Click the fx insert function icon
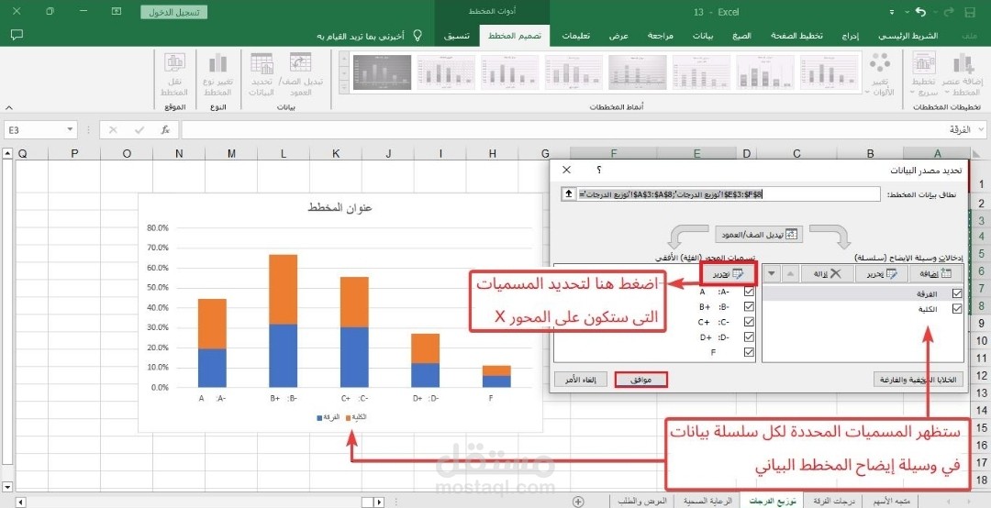Viewport: 991px width, 508px height. (165, 129)
